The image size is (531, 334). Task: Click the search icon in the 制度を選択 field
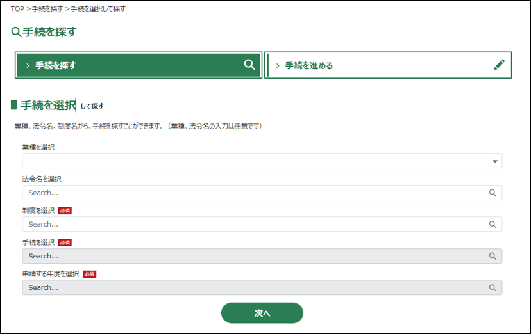(493, 224)
